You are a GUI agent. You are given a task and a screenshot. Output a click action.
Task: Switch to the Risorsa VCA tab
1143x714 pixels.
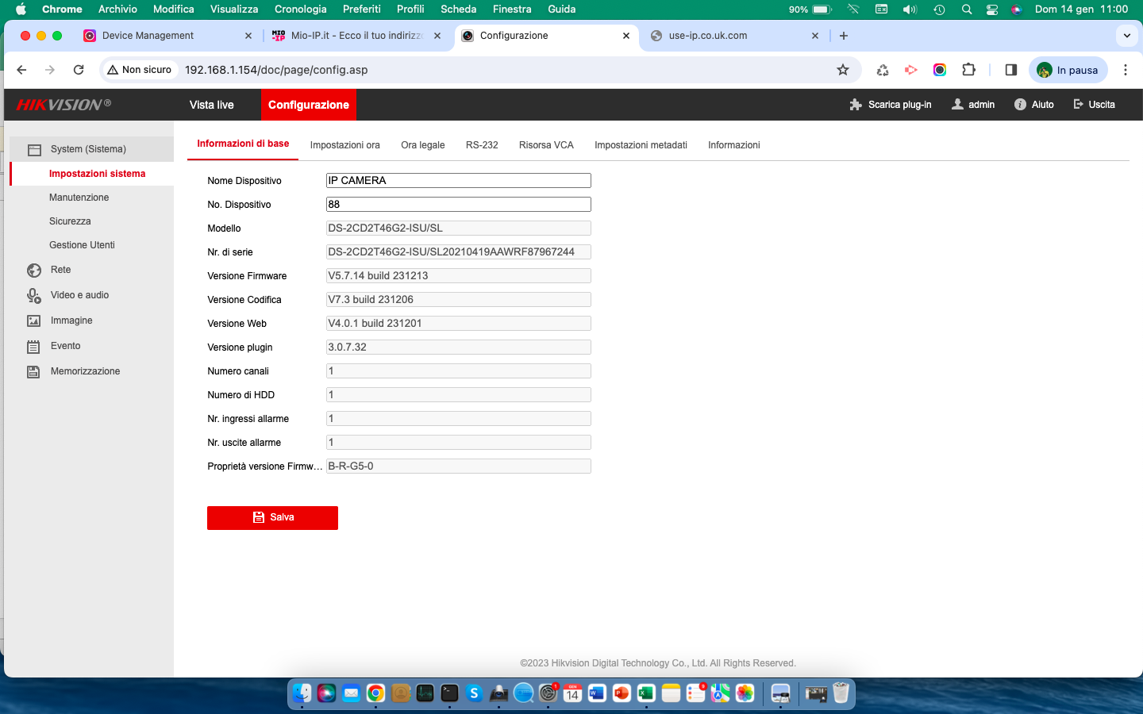[546, 145]
